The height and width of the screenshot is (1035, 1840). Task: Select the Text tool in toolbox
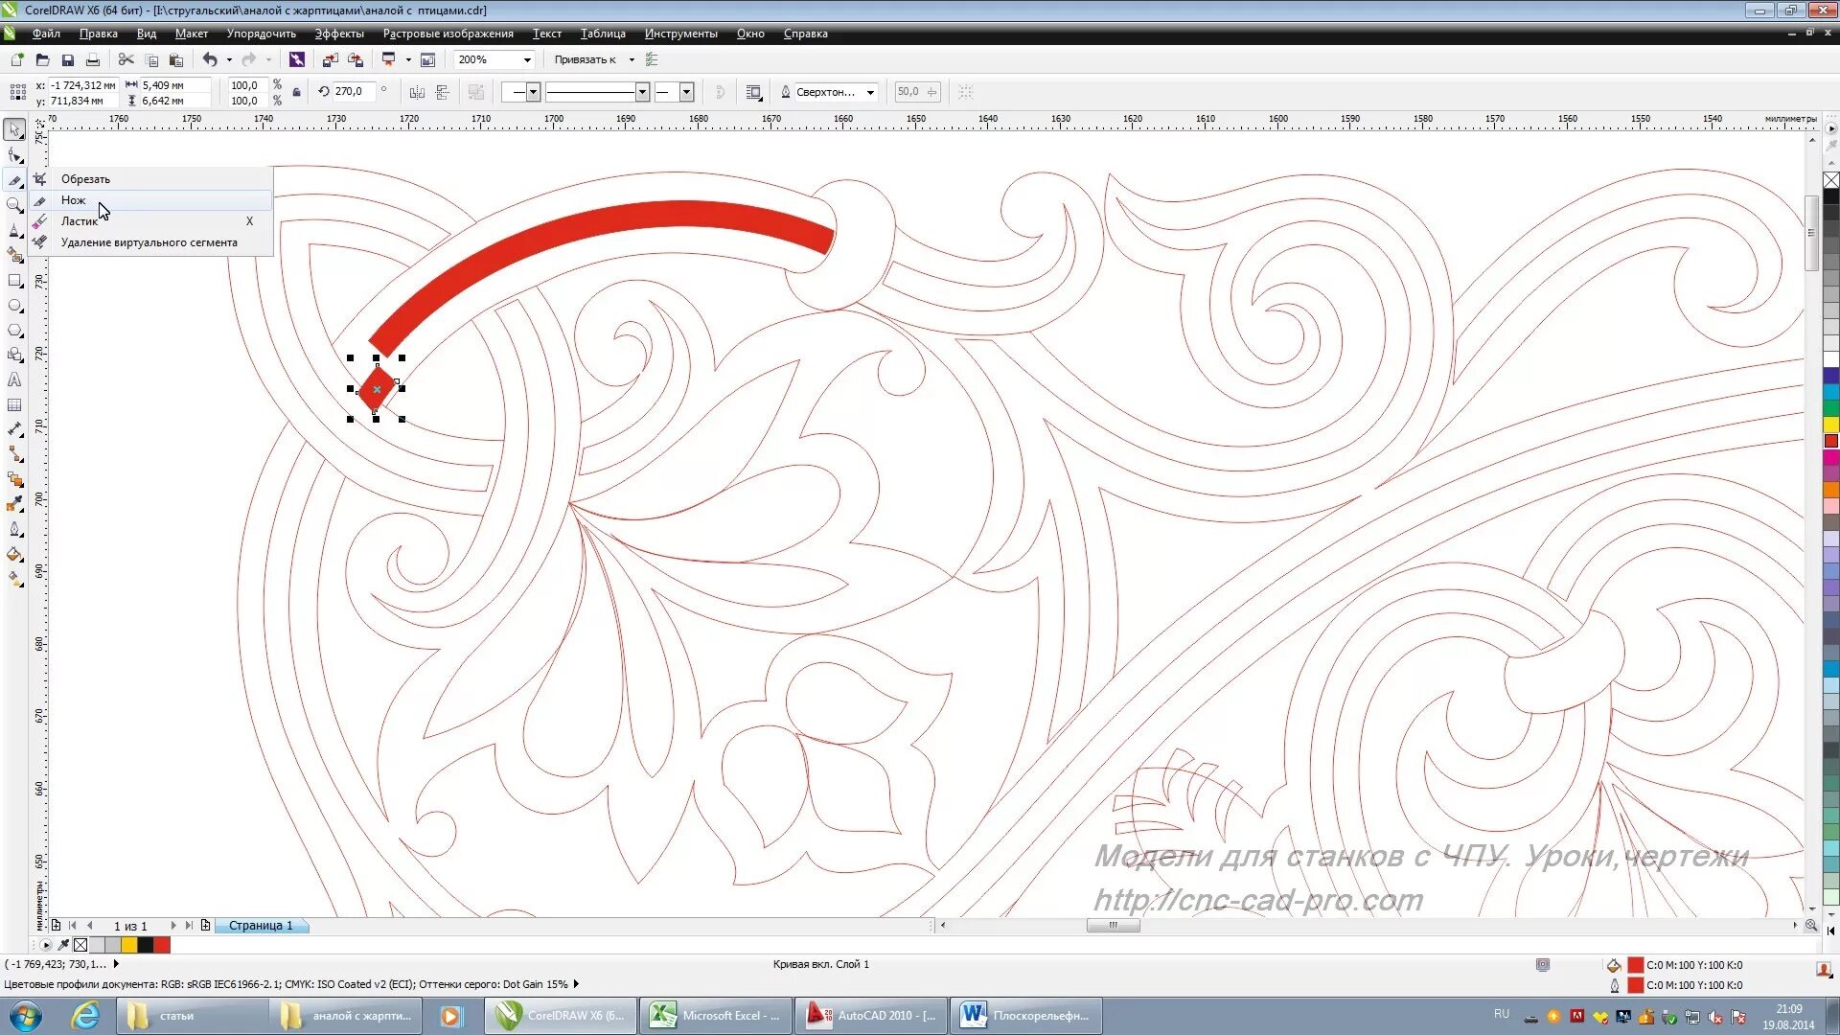click(15, 379)
